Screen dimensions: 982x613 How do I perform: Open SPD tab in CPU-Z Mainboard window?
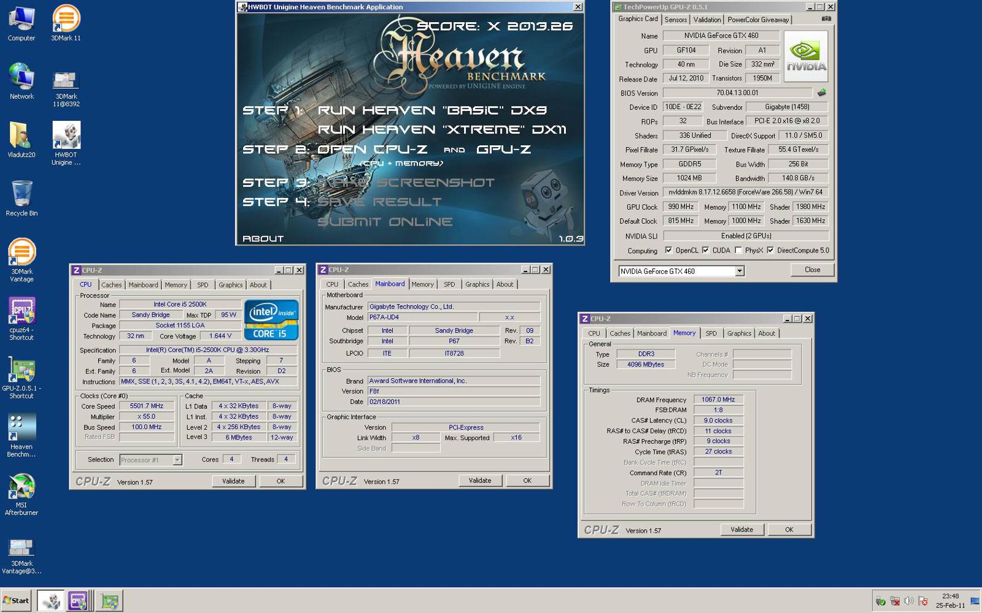[449, 284]
